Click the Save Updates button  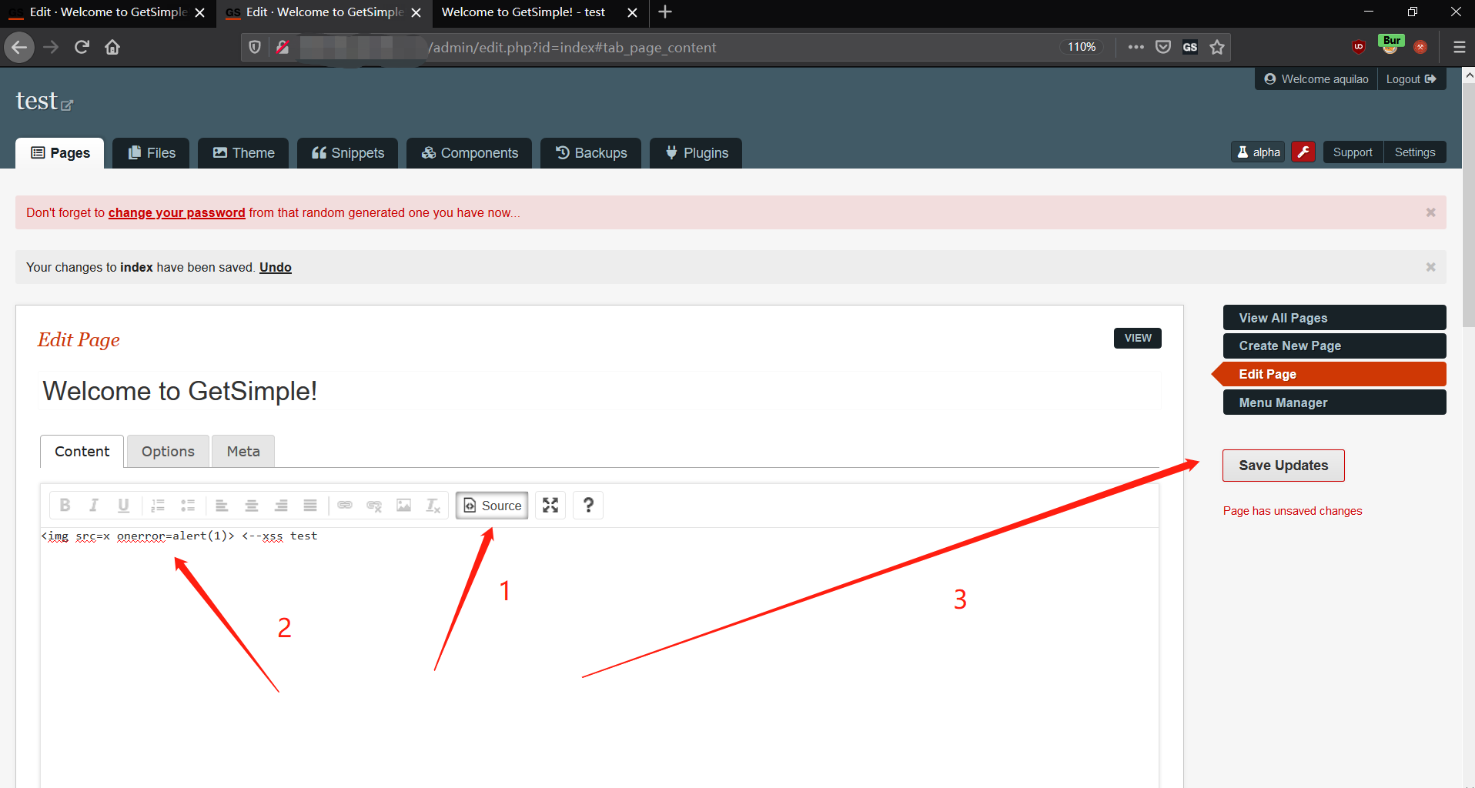tap(1283, 465)
